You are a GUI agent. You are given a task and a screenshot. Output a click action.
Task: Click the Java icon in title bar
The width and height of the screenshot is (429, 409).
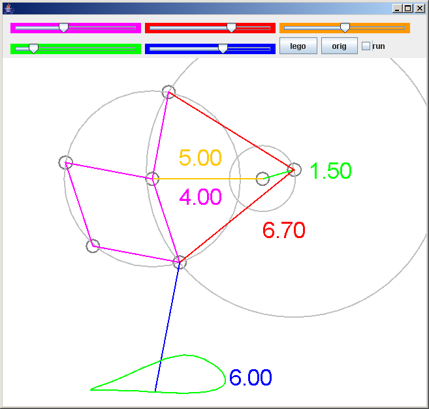9,8
